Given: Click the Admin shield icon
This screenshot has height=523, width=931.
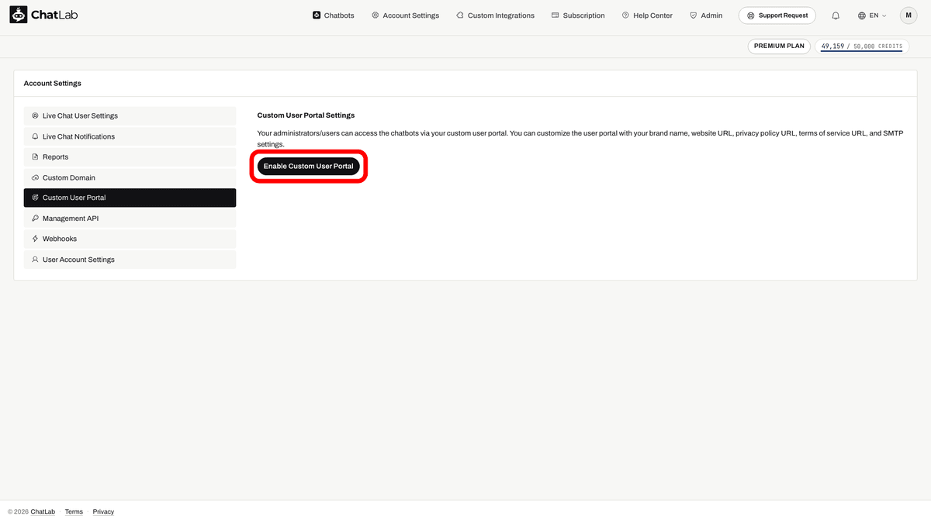Looking at the screenshot, I should (x=693, y=15).
